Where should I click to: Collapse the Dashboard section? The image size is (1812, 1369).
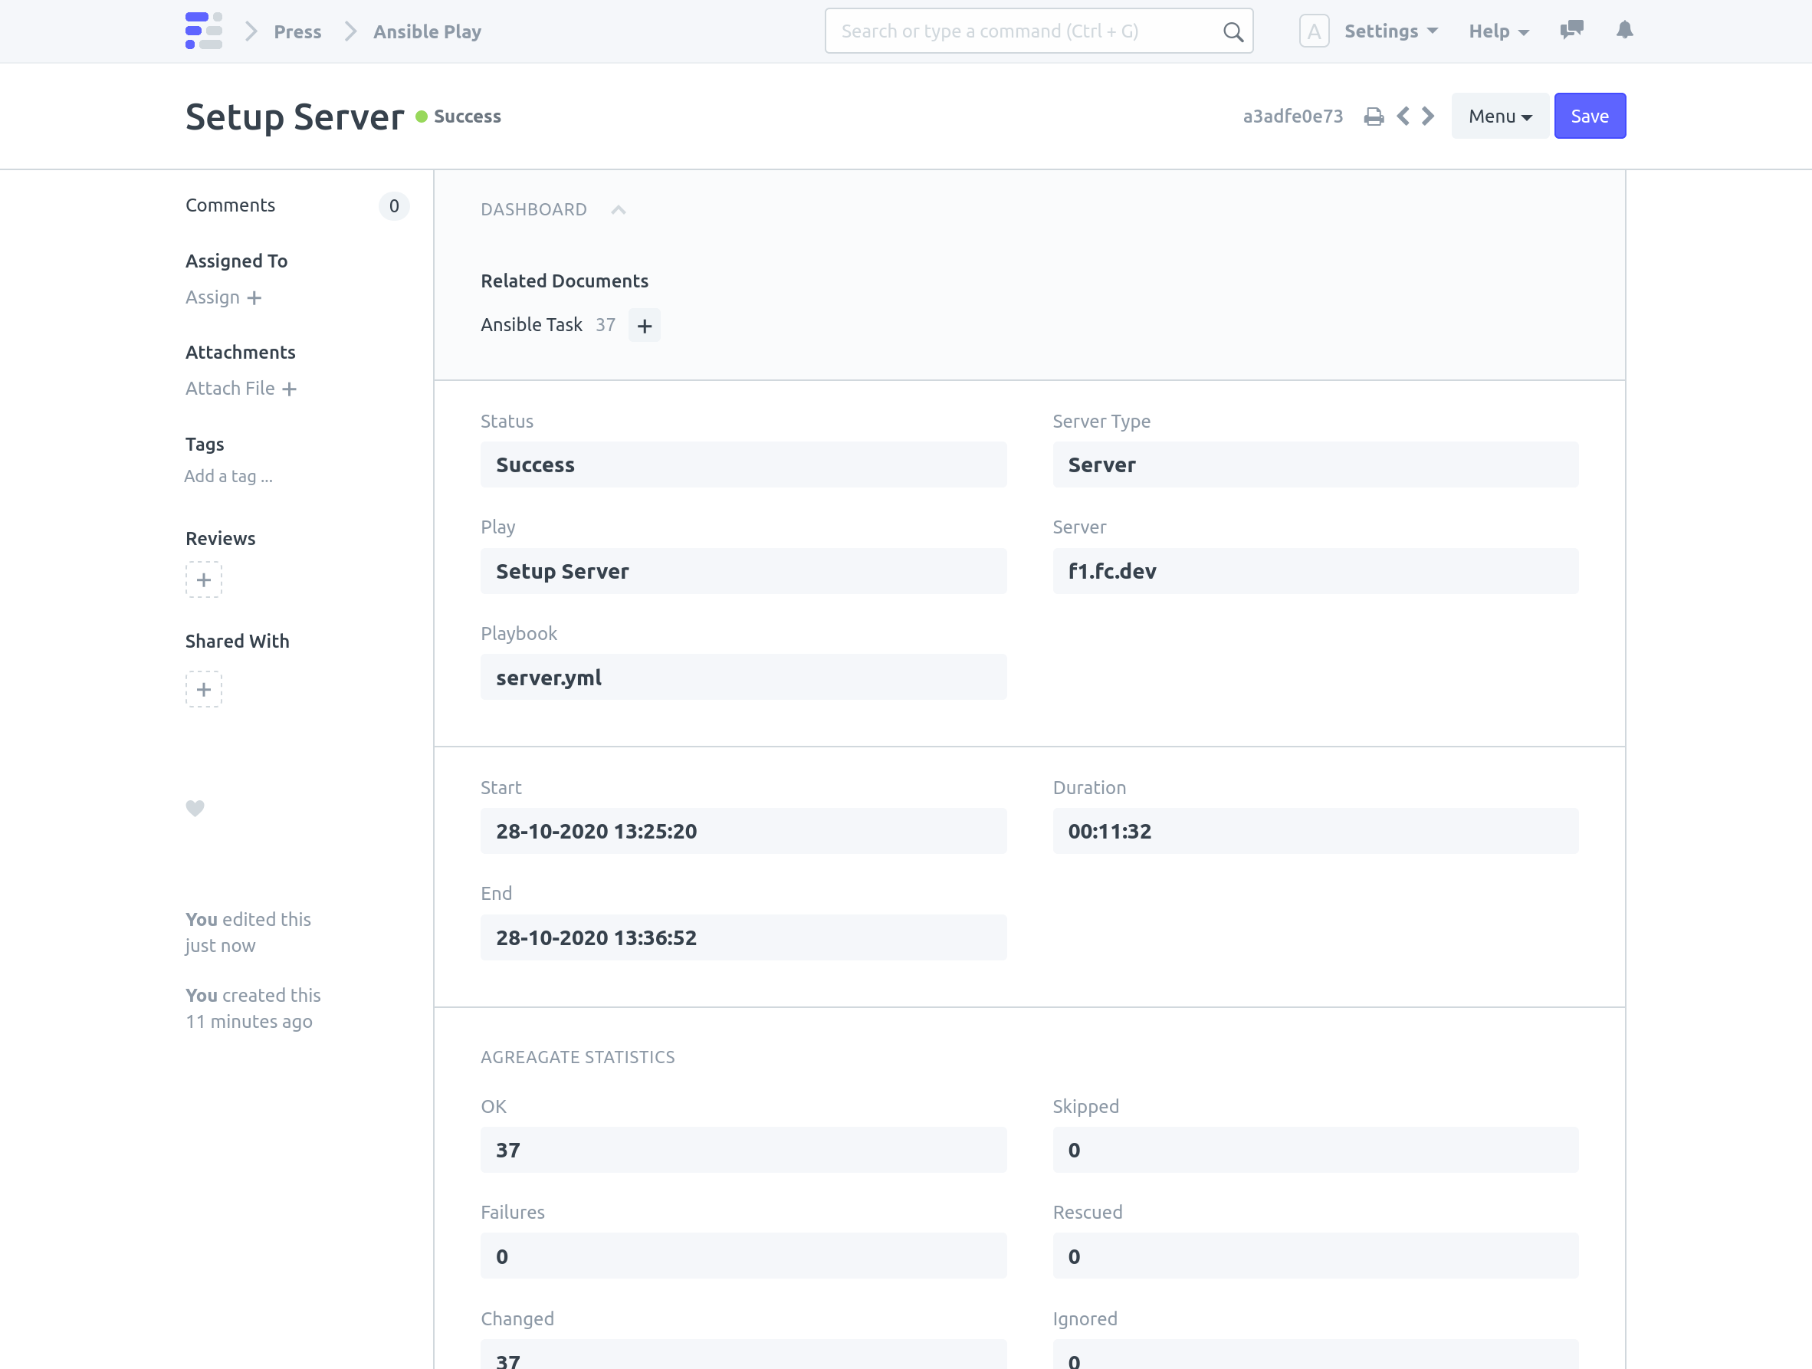coord(619,210)
